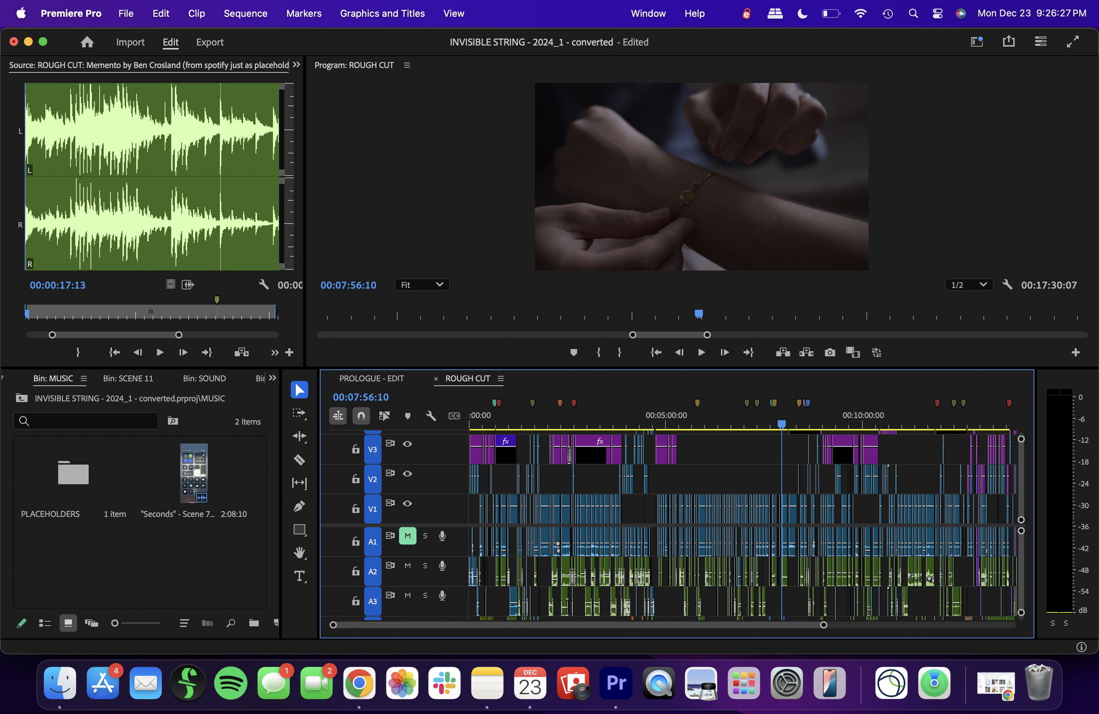Viewport: 1099px width, 714px height.
Task: Toggle Snap in Timeline magnet
Action: click(x=361, y=416)
